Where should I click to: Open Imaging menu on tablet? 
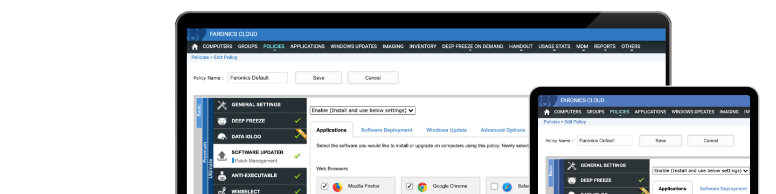[729, 112]
